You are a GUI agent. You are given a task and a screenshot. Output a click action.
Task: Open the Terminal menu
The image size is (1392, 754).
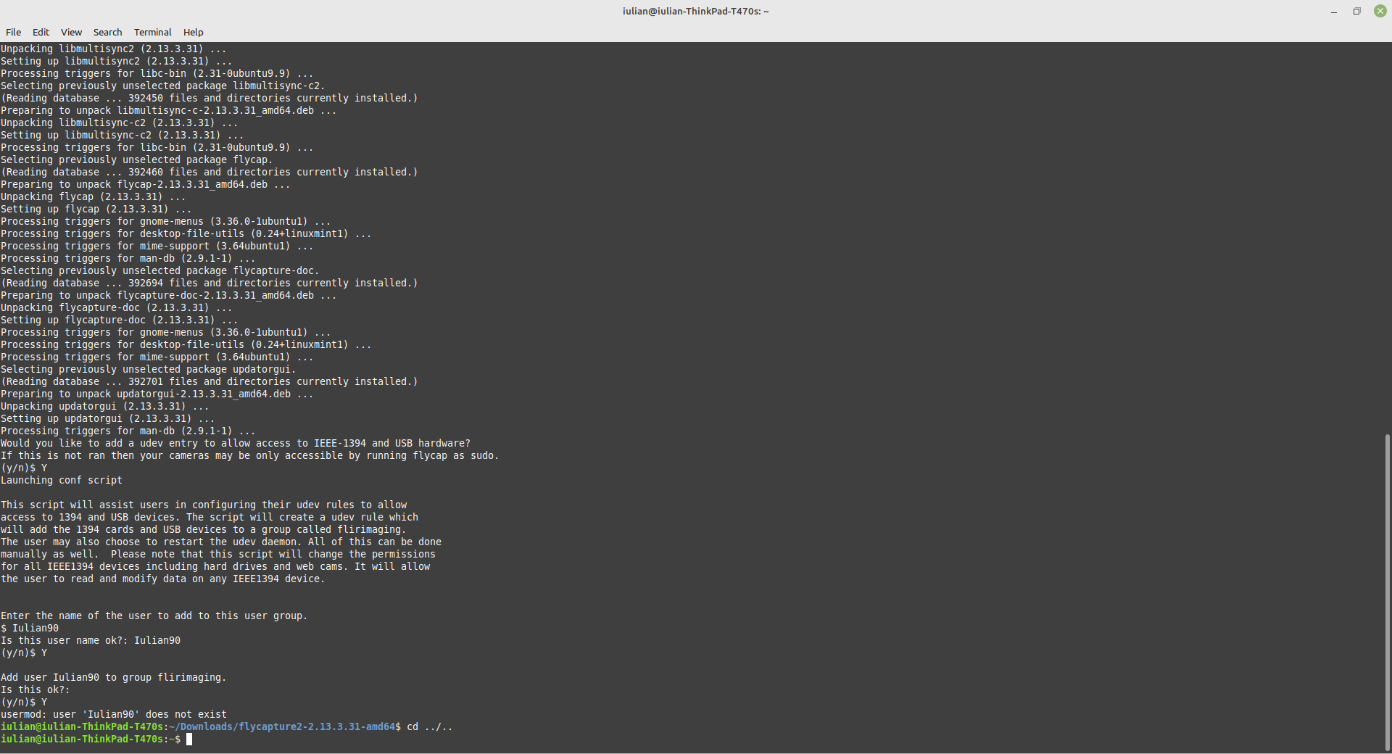(152, 32)
